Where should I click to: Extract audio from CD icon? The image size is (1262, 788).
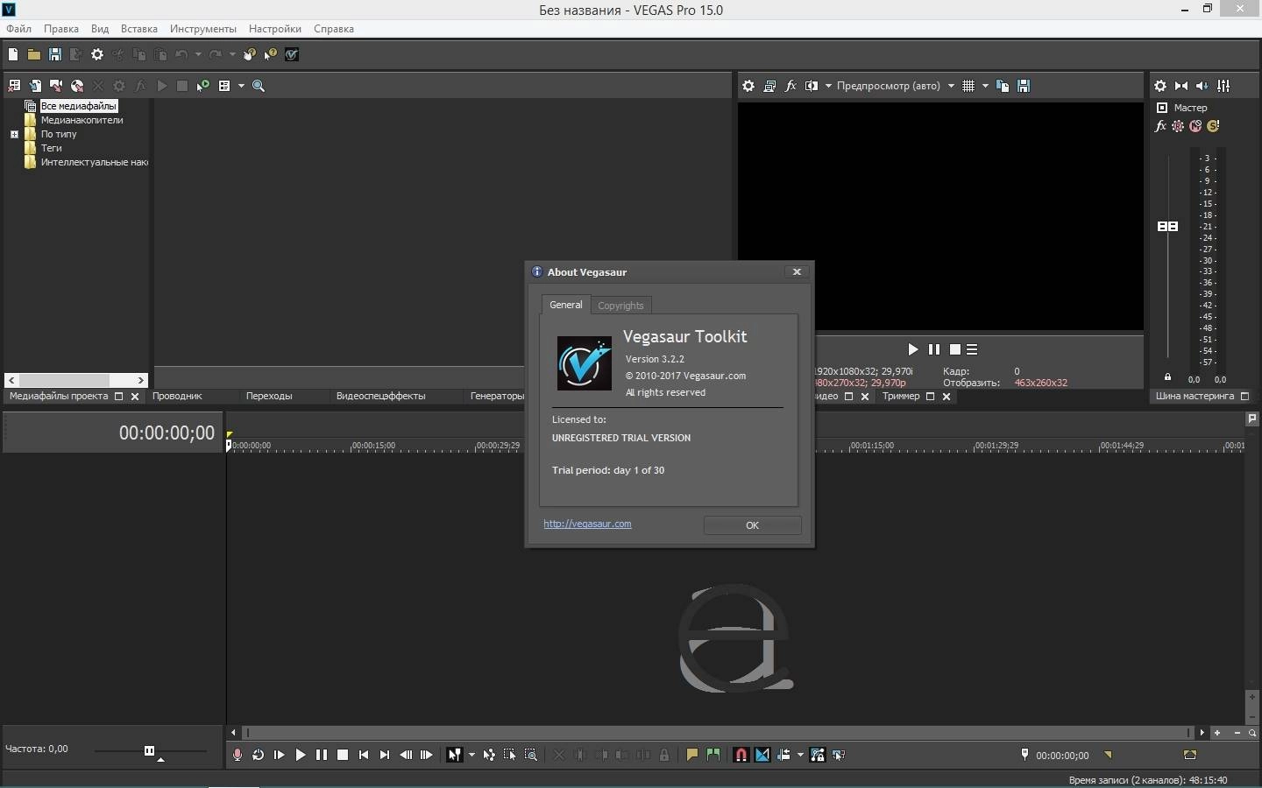[77, 86]
